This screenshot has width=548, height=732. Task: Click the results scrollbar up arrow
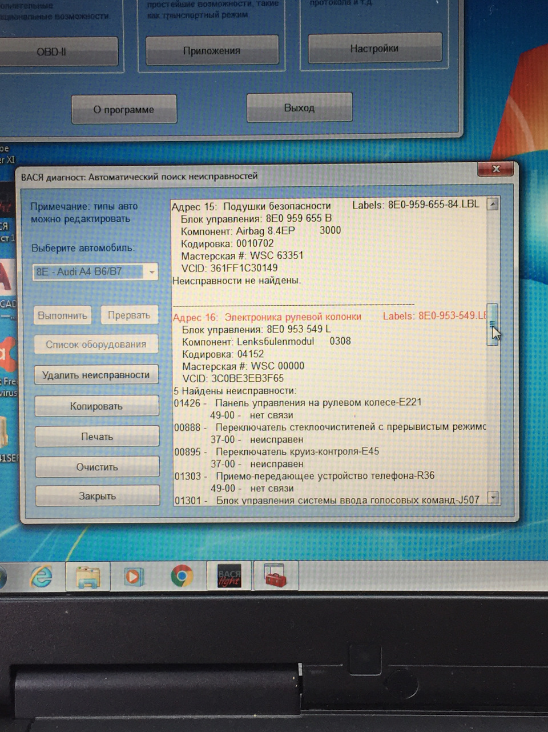point(492,205)
